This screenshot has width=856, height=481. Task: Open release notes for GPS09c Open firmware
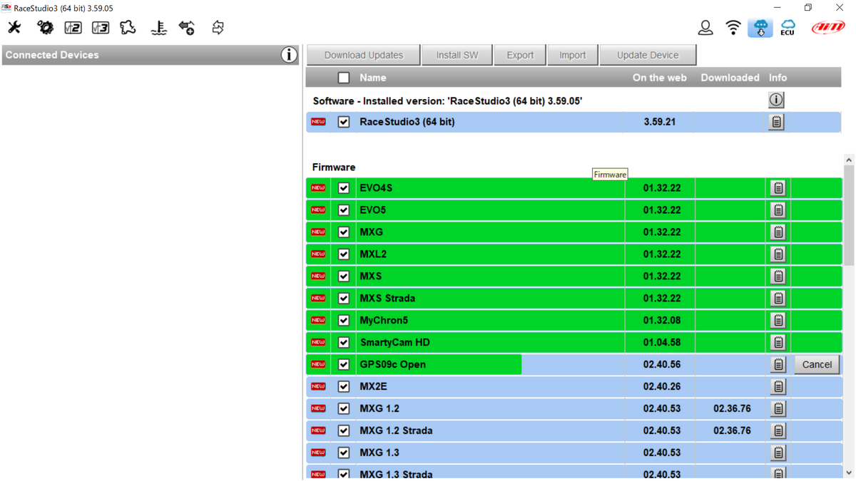pos(778,365)
